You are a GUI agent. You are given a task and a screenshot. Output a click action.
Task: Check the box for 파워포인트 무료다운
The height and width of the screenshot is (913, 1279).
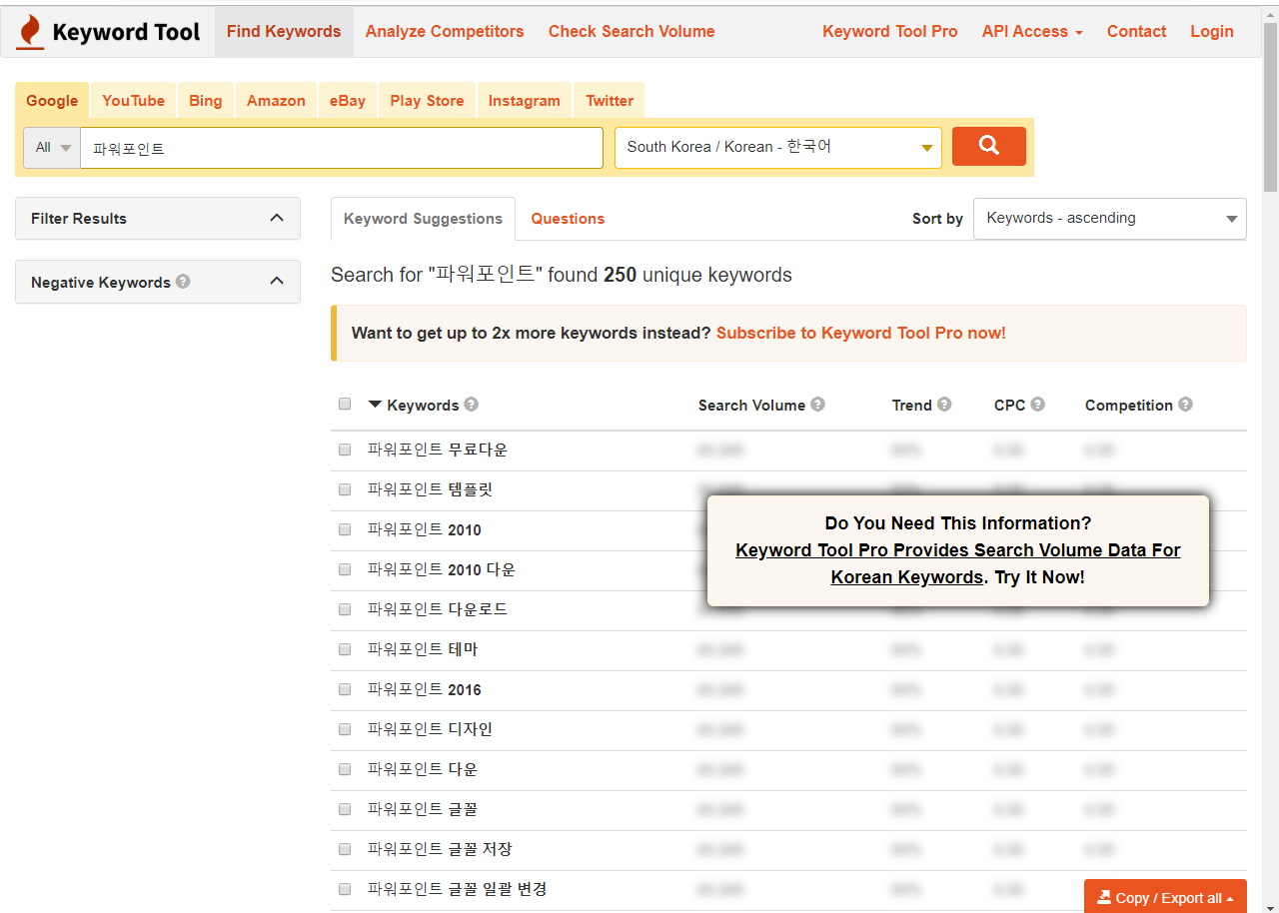point(345,450)
